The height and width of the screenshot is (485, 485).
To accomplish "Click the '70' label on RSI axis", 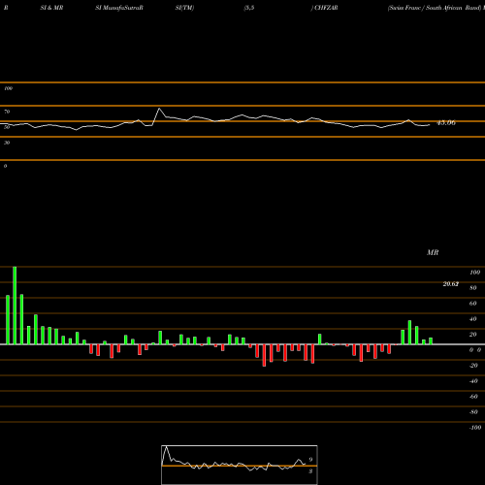I will (7, 112).
